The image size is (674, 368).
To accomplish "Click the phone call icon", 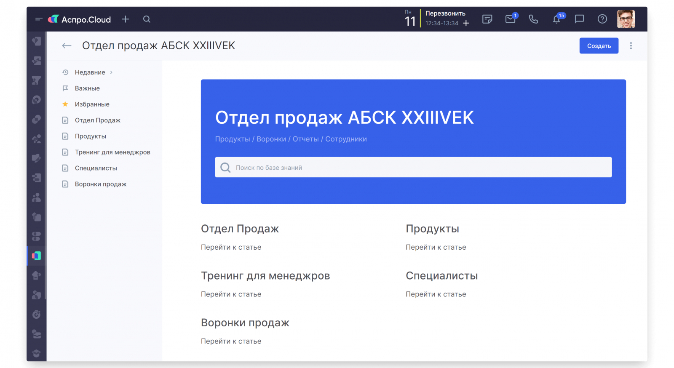I will click(x=533, y=19).
